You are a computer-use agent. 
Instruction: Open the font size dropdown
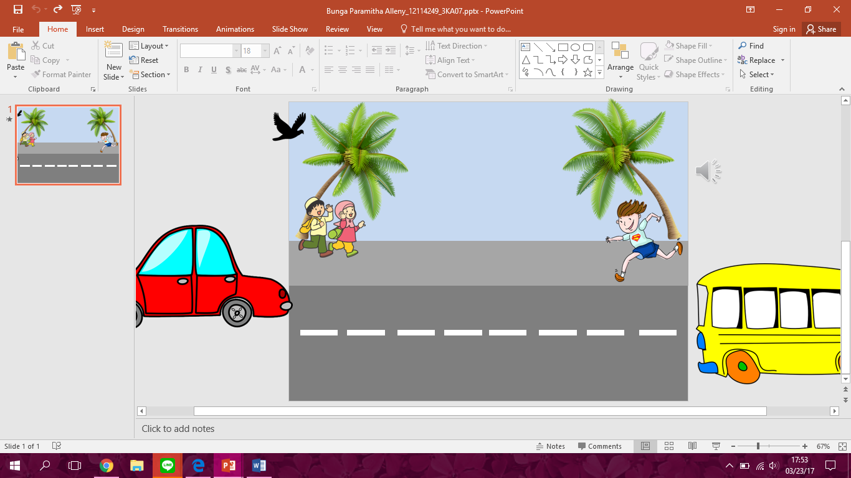point(264,50)
